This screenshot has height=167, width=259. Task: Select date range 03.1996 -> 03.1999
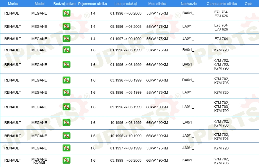point(126,80)
